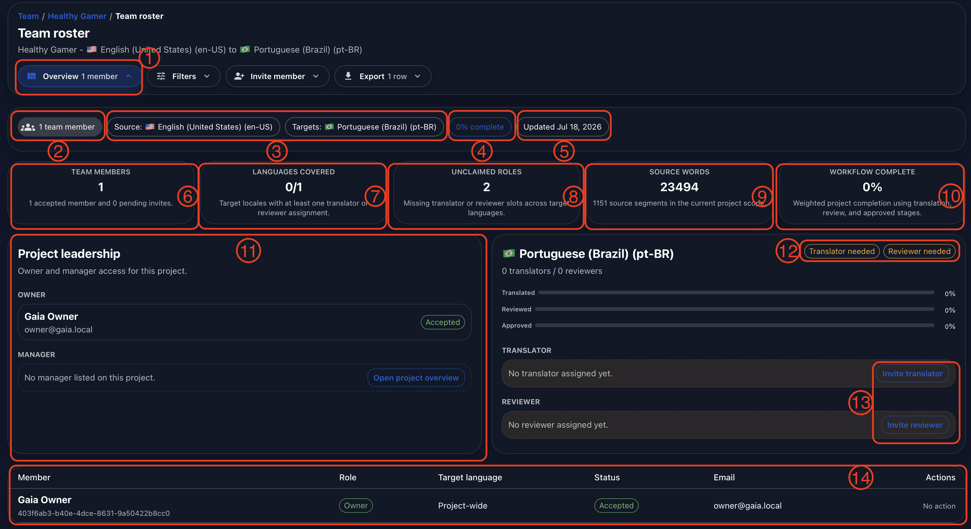
Task: Click the Role column header
Action: pyautogui.click(x=348, y=477)
